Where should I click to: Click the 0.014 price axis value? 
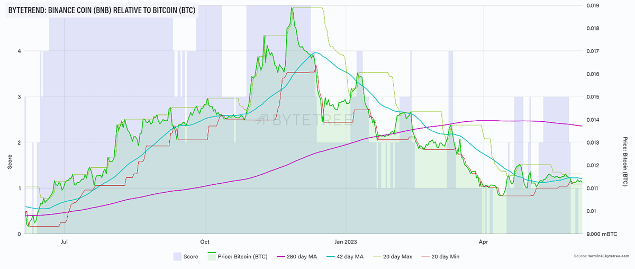(x=593, y=120)
